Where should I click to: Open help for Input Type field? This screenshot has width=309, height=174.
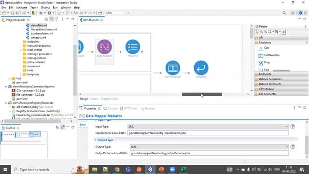(293, 127)
